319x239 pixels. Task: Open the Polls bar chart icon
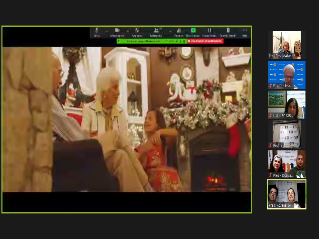coord(179,31)
